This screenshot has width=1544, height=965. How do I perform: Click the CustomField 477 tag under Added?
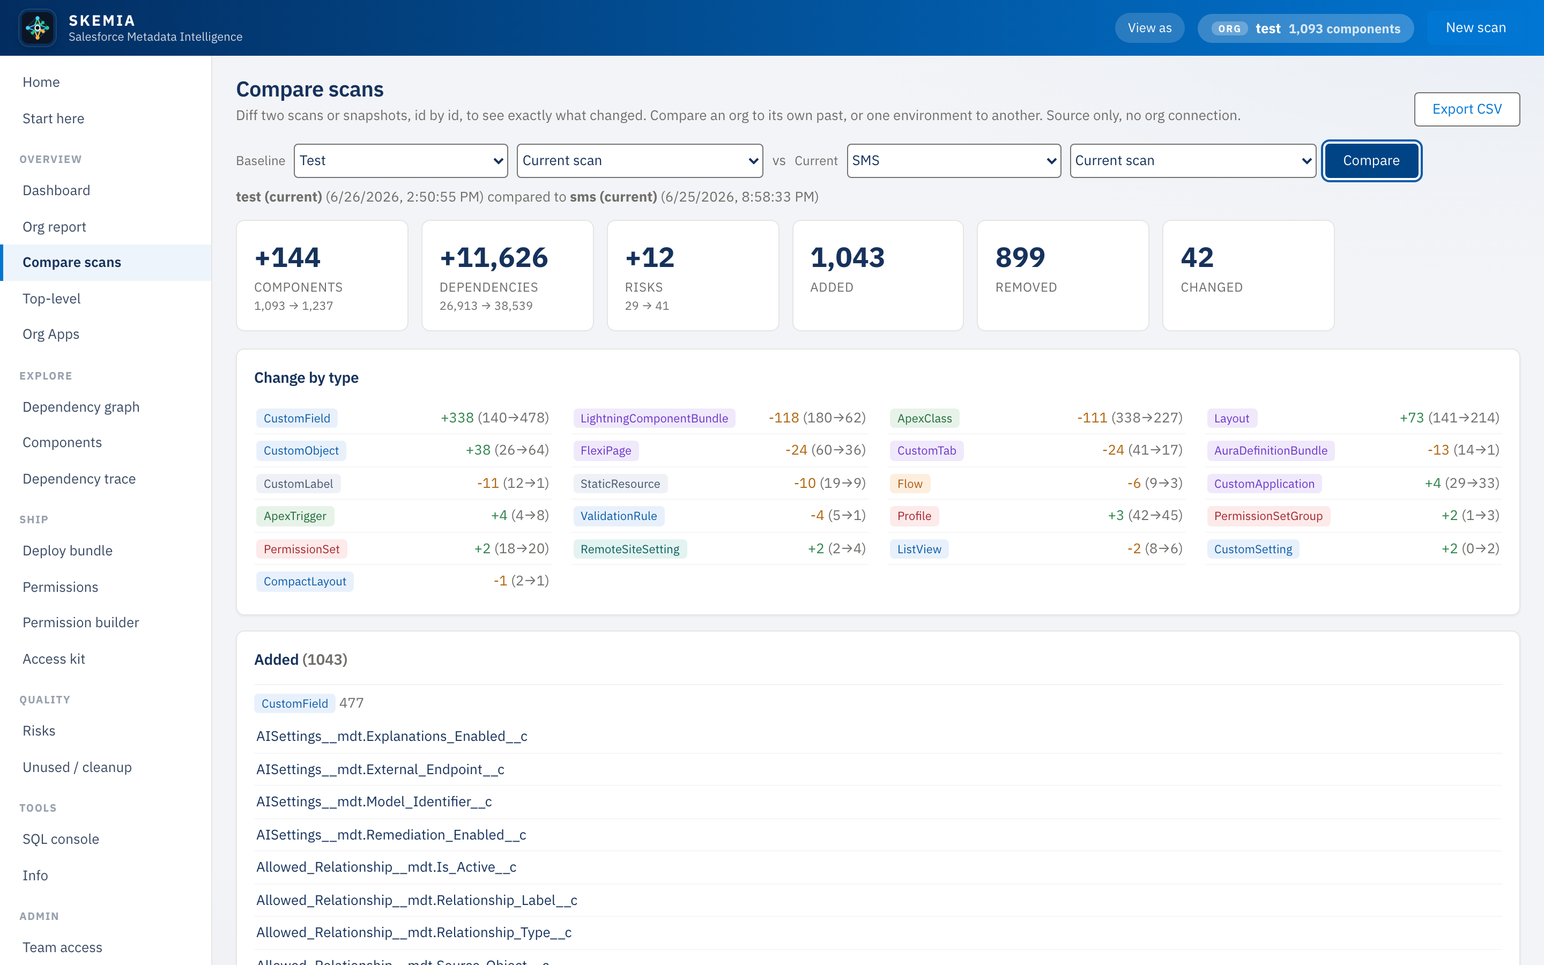(x=294, y=703)
